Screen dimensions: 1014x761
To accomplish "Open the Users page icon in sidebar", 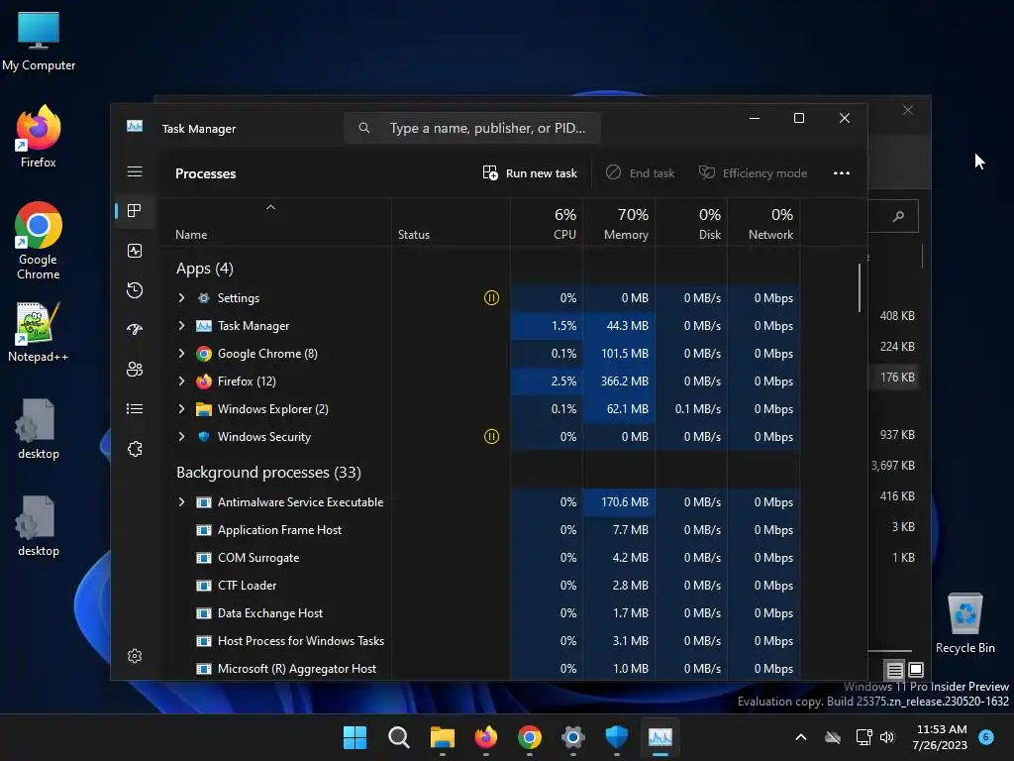I will click(135, 369).
